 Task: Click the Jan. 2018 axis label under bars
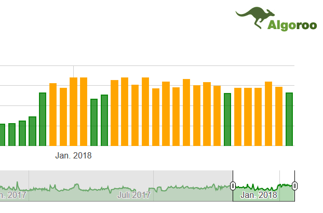(73, 155)
